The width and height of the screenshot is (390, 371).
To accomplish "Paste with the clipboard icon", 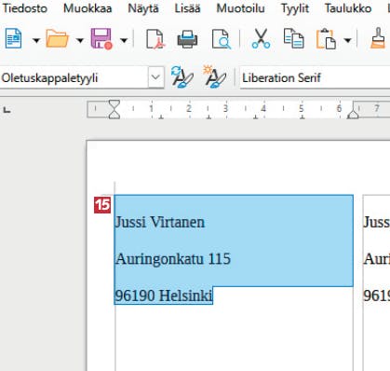I will pyautogui.click(x=326, y=39).
